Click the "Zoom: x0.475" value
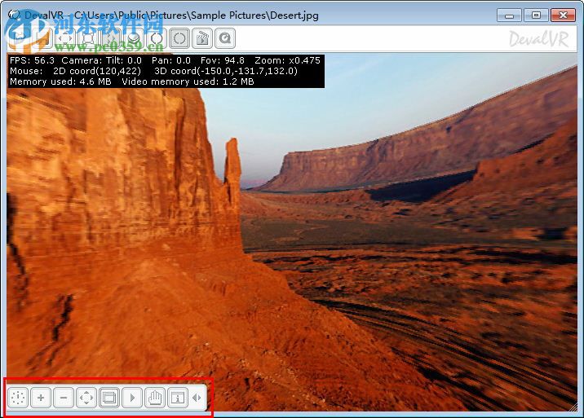The height and width of the screenshot is (418, 584). 287,60
